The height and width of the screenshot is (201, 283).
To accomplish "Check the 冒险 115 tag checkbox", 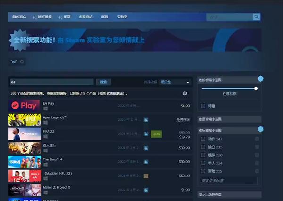I will tap(203, 171).
